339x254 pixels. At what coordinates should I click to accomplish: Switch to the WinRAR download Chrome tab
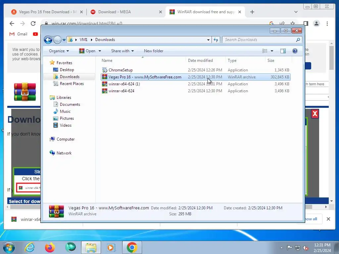pos(206,12)
